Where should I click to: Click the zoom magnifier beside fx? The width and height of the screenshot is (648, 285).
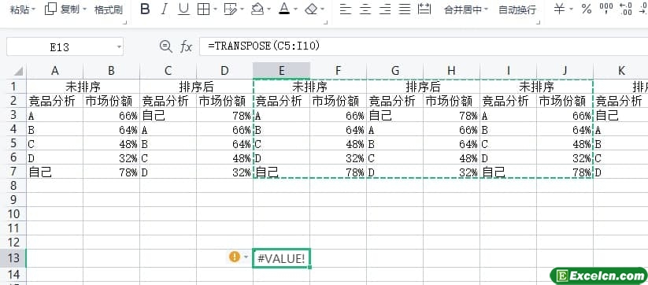(x=165, y=46)
